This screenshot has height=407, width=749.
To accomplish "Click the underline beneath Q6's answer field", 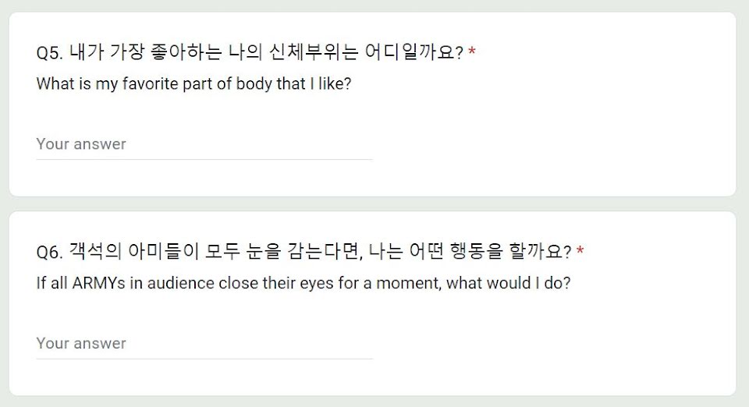I will 204,359.
